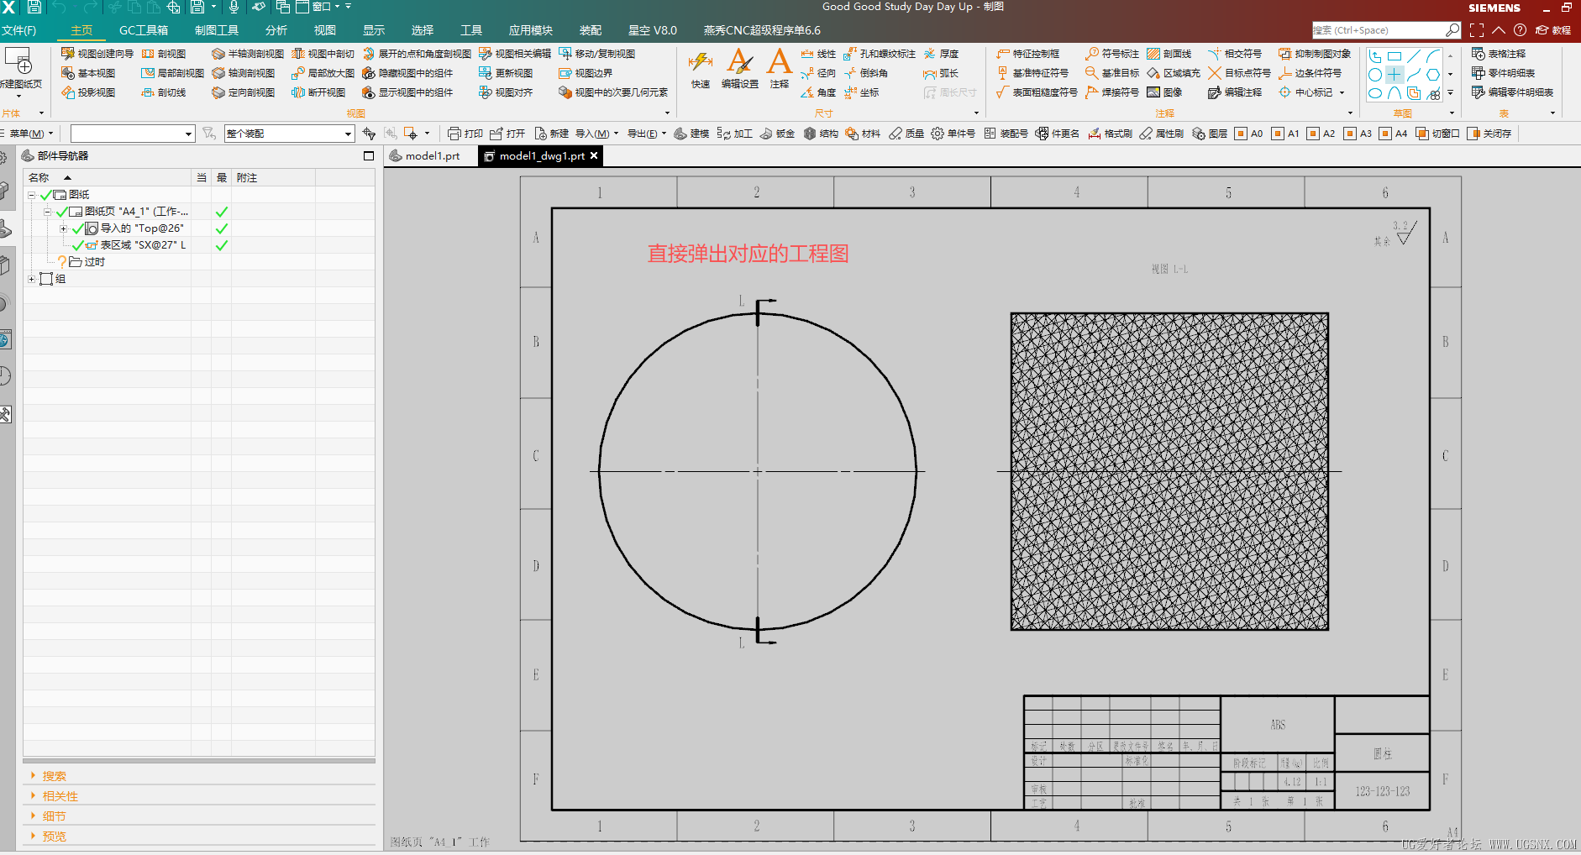
Task: Pick the circle sketch tool in 草图 gallery
Action: (x=1375, y=75)
